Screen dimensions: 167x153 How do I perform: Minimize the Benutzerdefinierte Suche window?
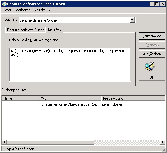coord(152,4)
